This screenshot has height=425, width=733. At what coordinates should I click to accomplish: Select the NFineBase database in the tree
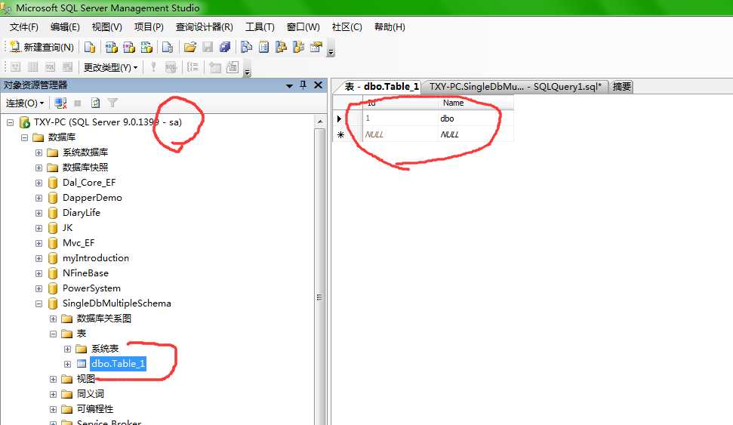pos(85,273)
